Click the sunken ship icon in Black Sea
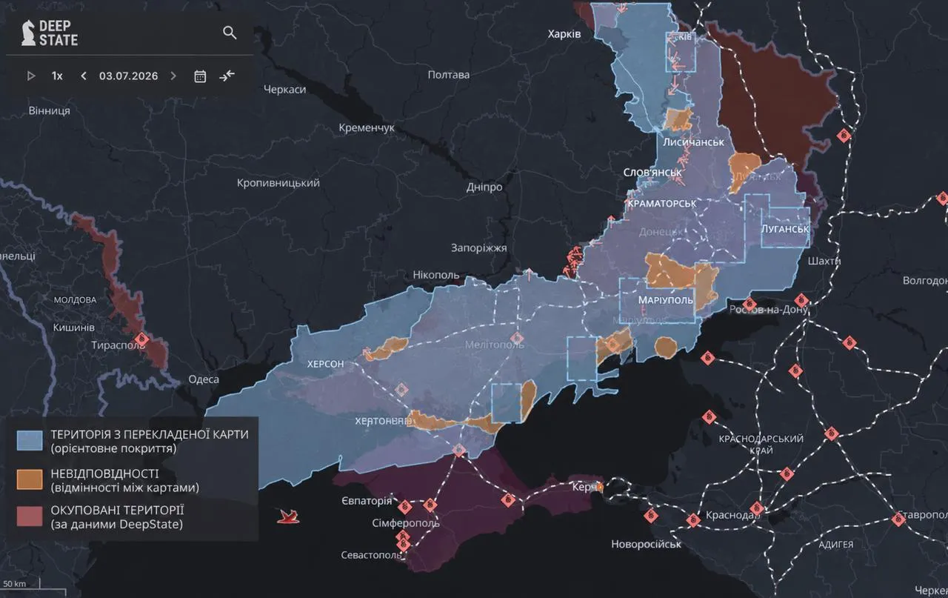 [x=287, y=515]
